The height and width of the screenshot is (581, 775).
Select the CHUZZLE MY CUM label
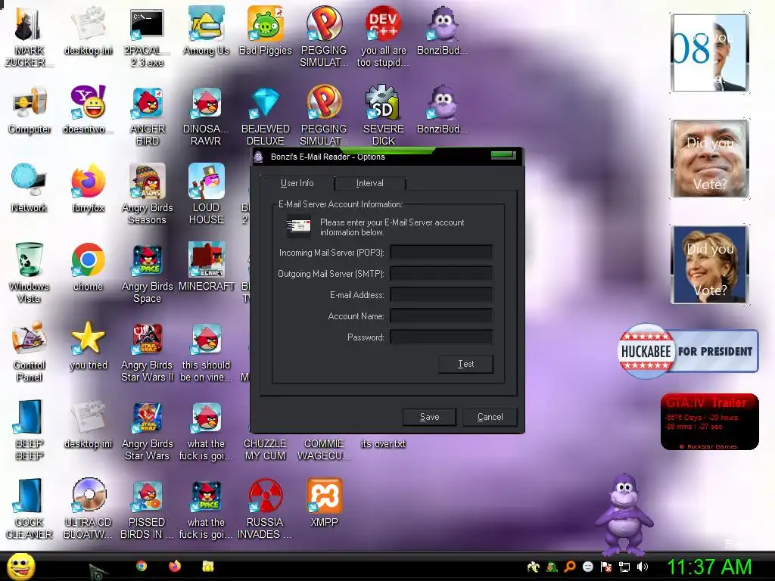(x=265, y=449)
